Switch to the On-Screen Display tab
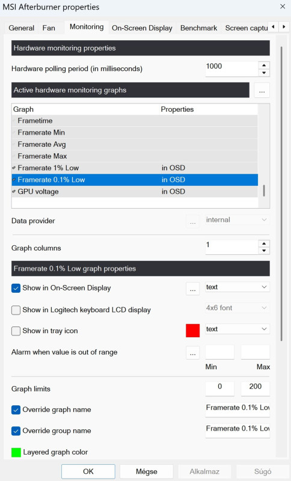This screenshot has height=481, width=291. click(142, 28)
